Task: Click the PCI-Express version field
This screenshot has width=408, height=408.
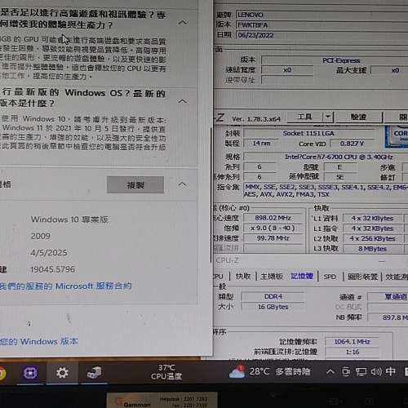Action: pyautogui.click(x=335, y=60)
